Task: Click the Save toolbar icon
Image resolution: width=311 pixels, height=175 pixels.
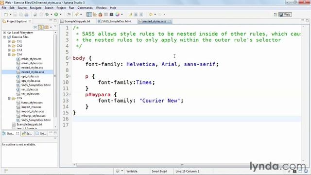Action: point(15,15)
